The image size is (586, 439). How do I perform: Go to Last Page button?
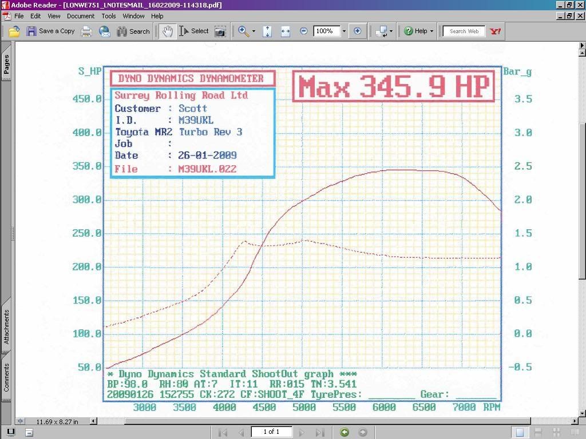(x=320, y=432)
